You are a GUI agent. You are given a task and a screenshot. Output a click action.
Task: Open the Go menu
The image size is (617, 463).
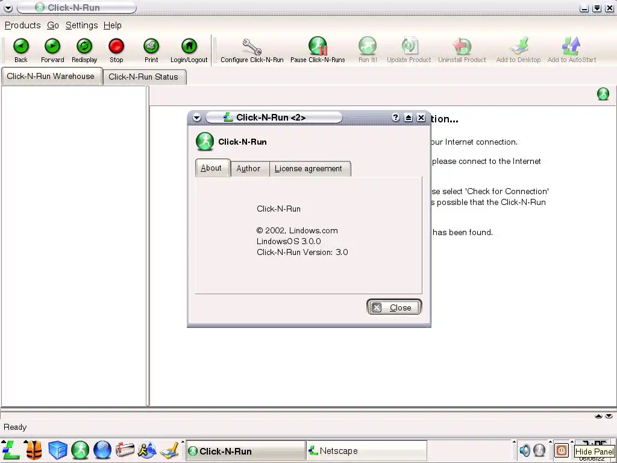[x=53, y=25]
